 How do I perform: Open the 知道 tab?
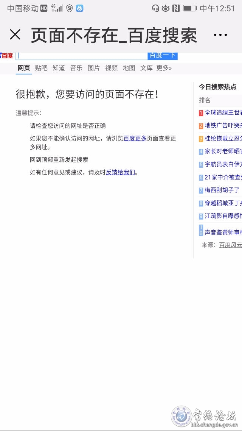click(59, 68)
